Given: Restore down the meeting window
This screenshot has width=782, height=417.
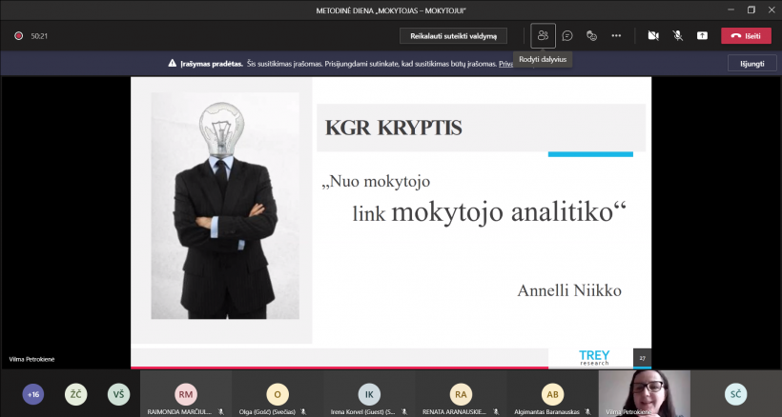Looking at the screenshot, I should [x=751, y=10].
